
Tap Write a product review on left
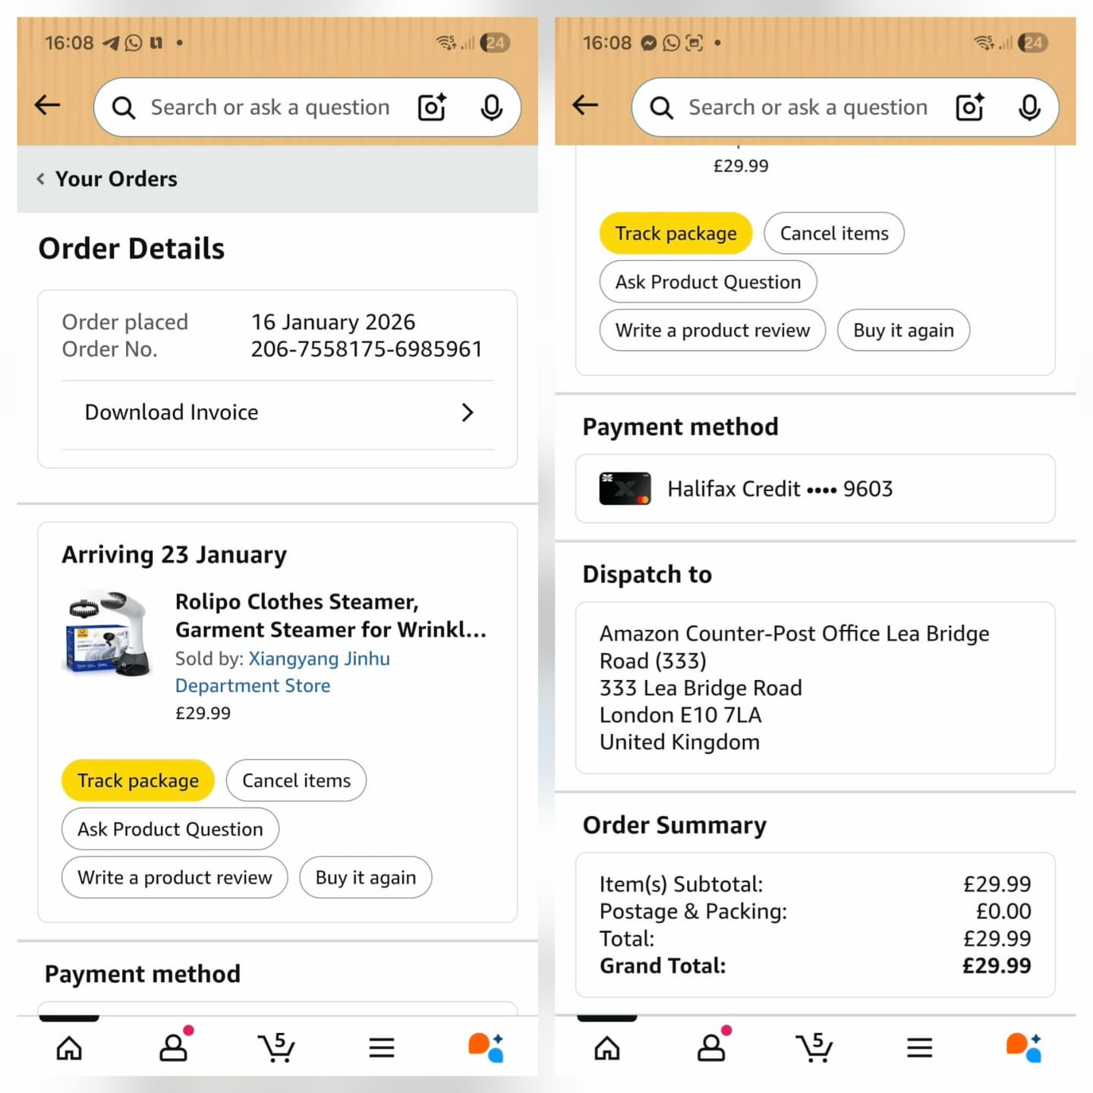175,877
